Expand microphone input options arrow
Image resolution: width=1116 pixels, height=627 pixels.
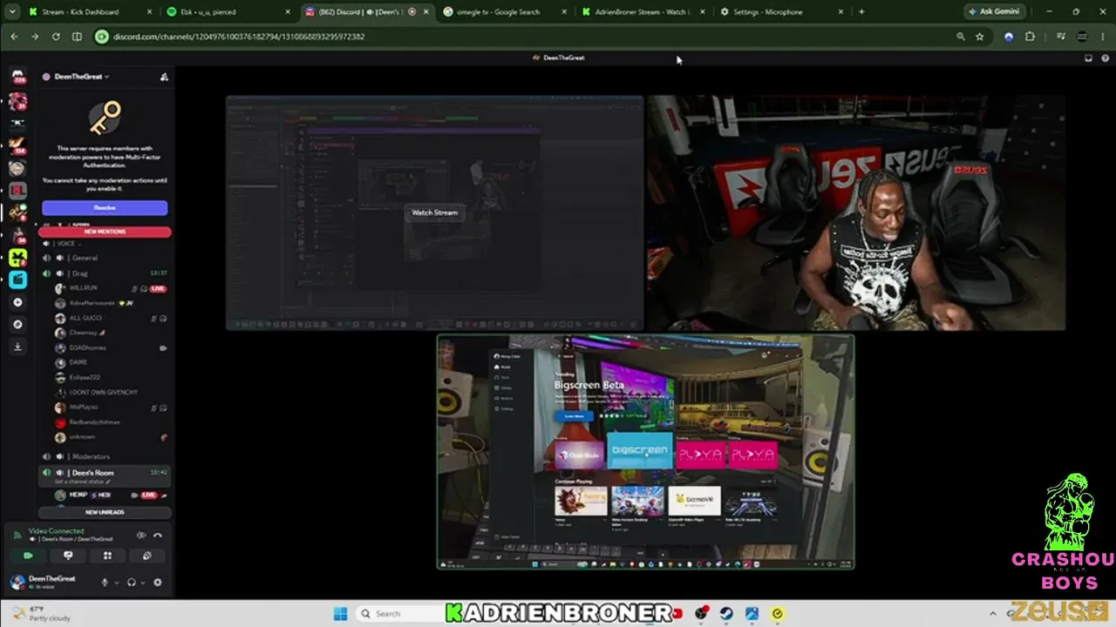(116, 583)
